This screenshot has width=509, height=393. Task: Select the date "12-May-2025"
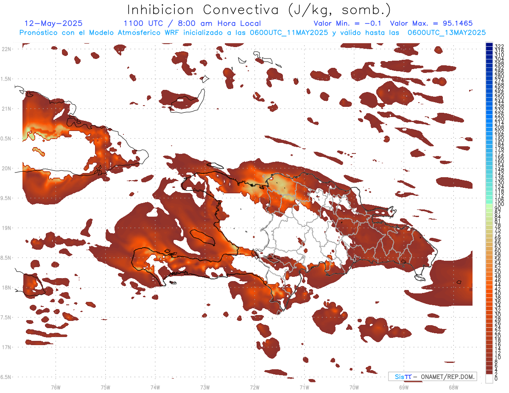(53, 23)
